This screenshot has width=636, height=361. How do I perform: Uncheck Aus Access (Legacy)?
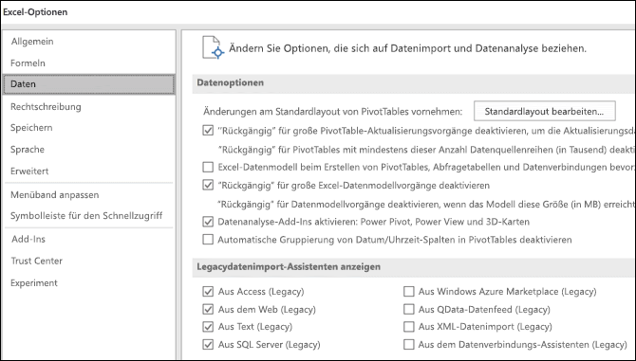(208, 292)
